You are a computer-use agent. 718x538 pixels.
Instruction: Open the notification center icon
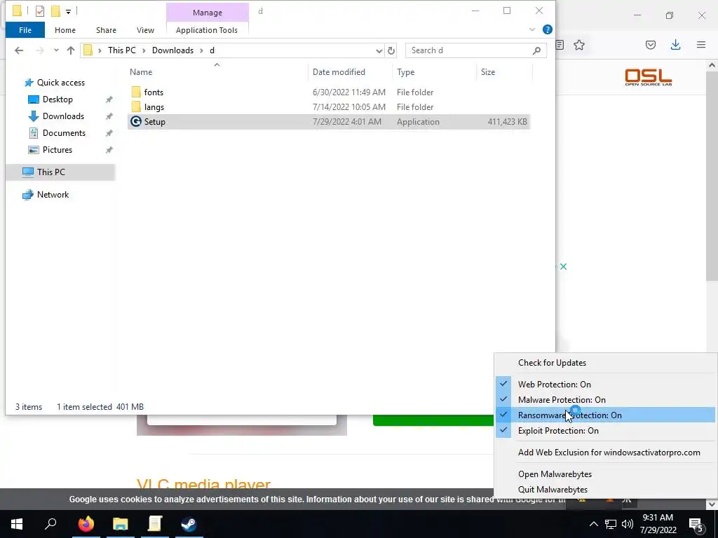696,525
